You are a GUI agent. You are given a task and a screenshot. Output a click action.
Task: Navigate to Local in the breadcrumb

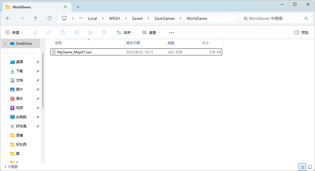(x=93, y=18)
